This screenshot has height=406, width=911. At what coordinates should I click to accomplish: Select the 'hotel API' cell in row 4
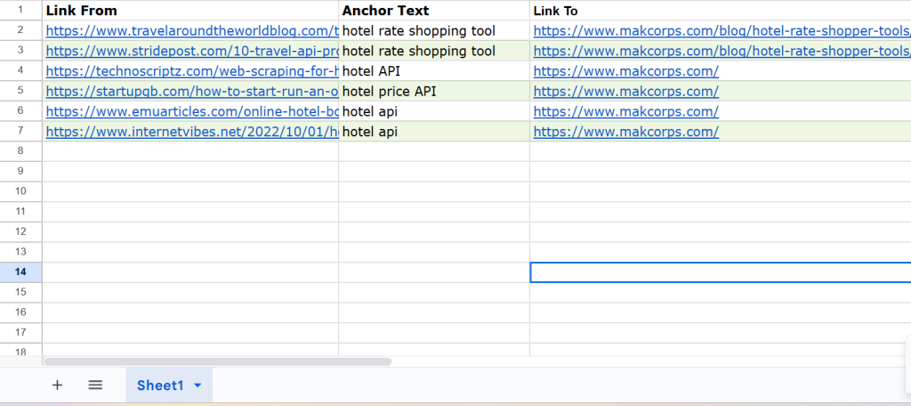pos(434,71)
